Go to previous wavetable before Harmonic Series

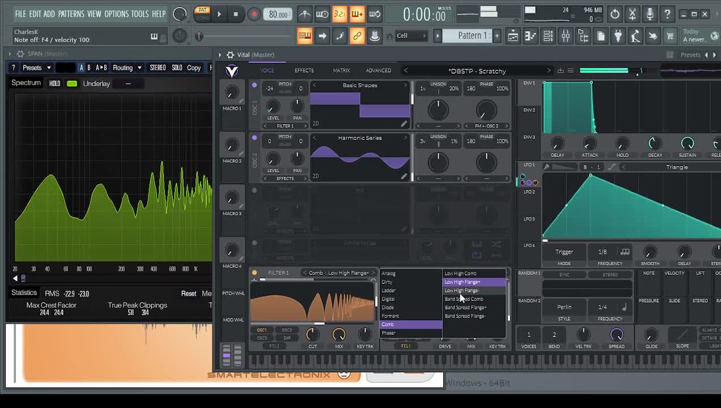coord(315,138)
